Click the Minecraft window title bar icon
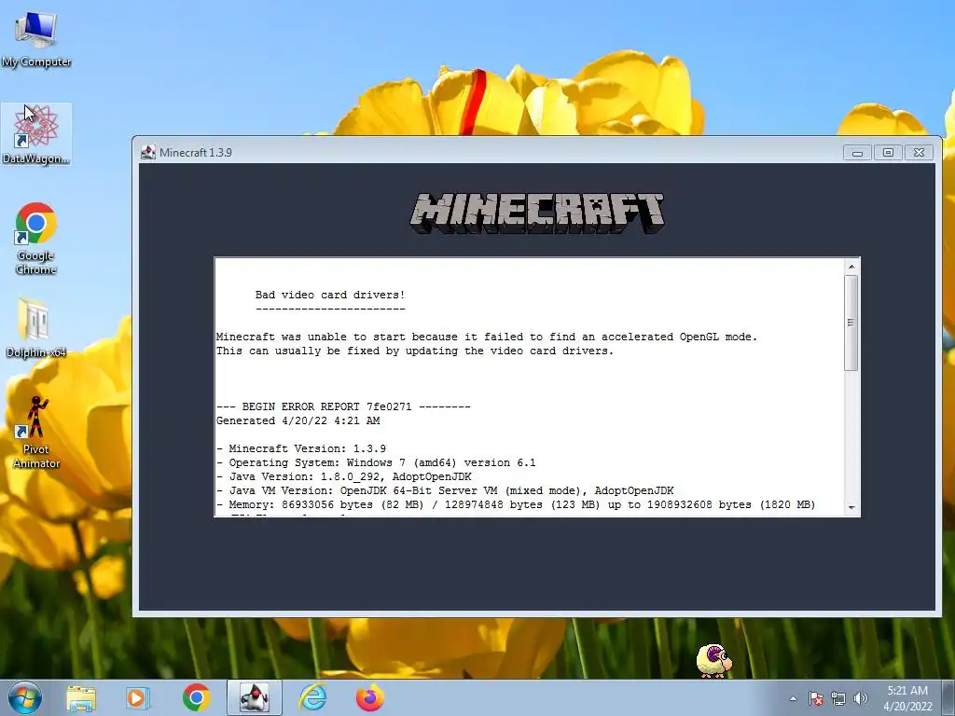955x716 pixels. (148, 152)
